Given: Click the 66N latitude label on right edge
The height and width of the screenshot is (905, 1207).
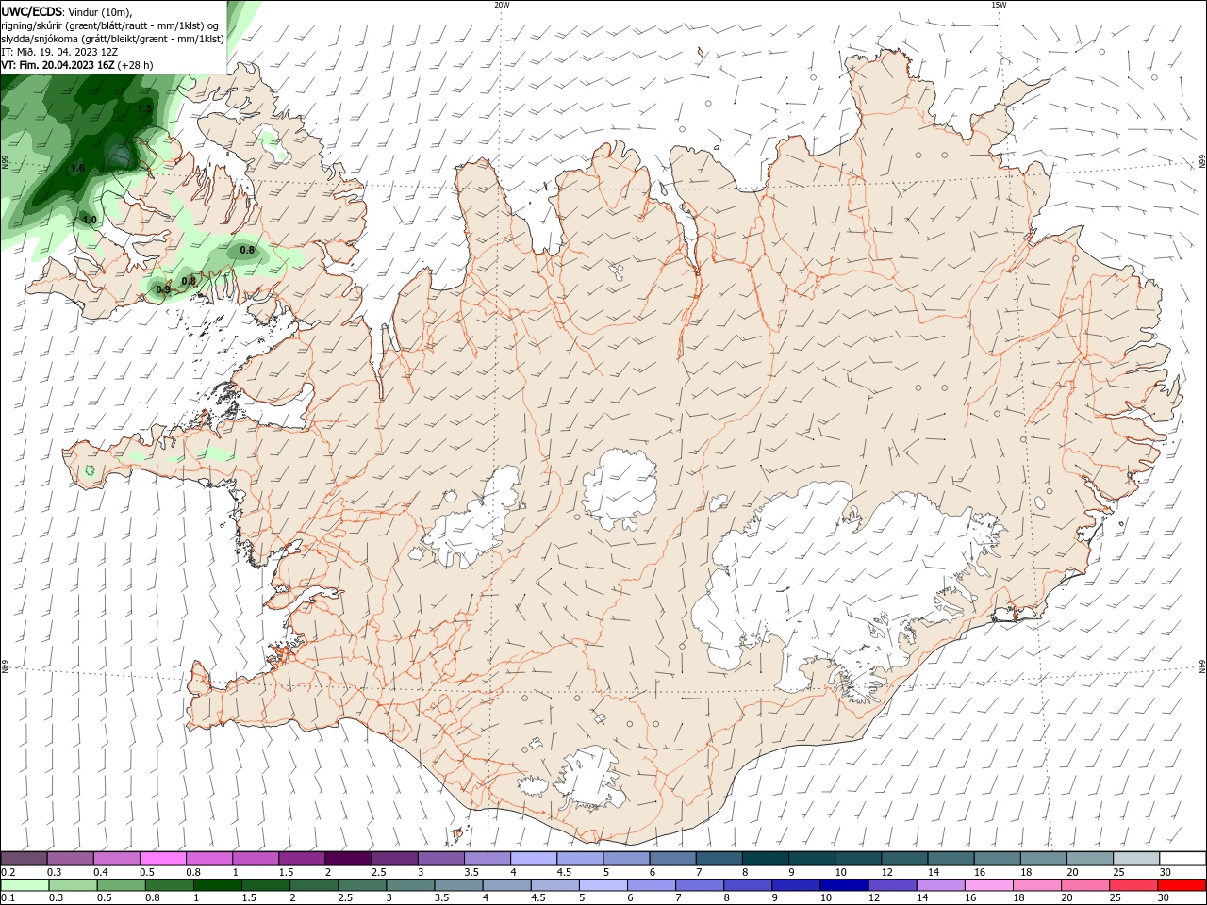Looking at the screenshot, I should tap(1202, 162).
